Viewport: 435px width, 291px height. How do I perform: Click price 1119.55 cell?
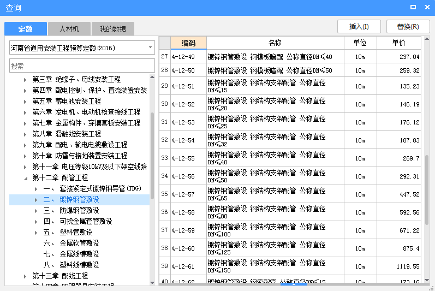tap(398, 266)
